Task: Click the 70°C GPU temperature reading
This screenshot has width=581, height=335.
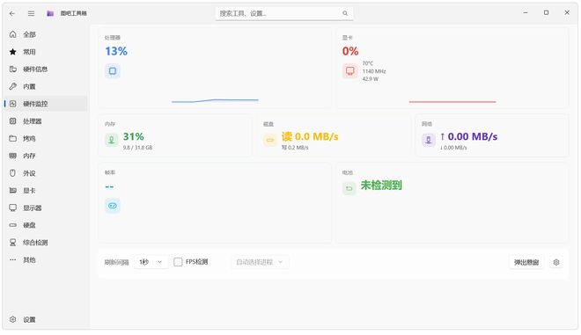Action: (368, 63)
